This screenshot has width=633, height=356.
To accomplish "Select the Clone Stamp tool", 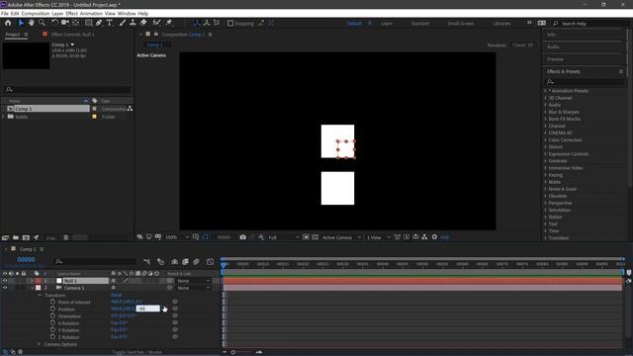I will coord(133,23).
